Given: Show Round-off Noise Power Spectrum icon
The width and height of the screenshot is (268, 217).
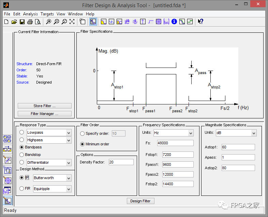Looking at the screenshot, I should (190, 22).
